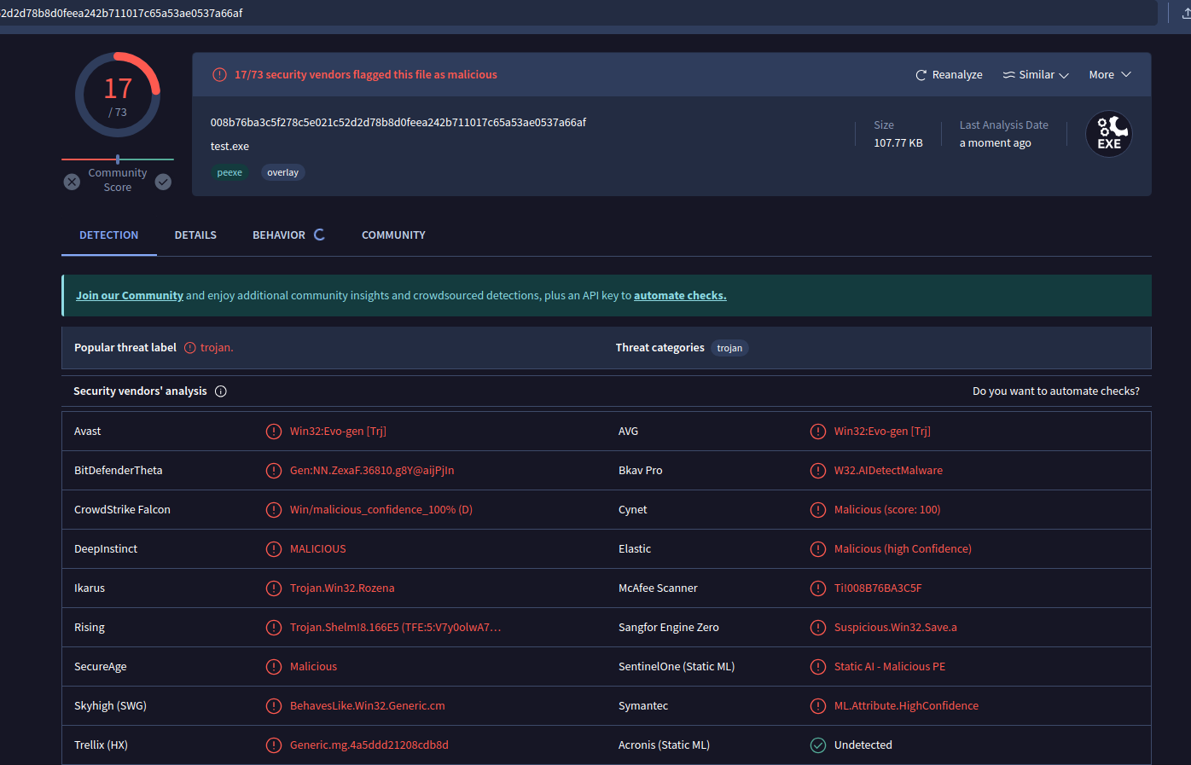Expand the Similar dropdown
Screen dimensions: 1191x765
tap(1036, 75)
